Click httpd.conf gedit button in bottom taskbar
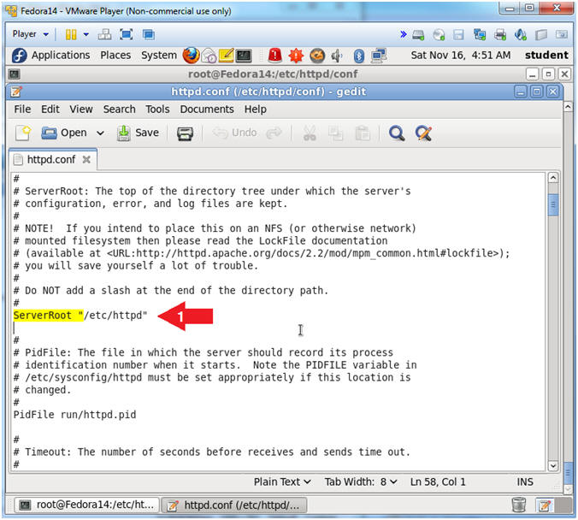Image resolution: width=578 pixels, height=520 pixels. pyautogui.click(x=234, y=505)
